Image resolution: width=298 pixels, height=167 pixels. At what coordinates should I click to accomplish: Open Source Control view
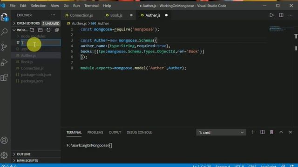(4, 47)
